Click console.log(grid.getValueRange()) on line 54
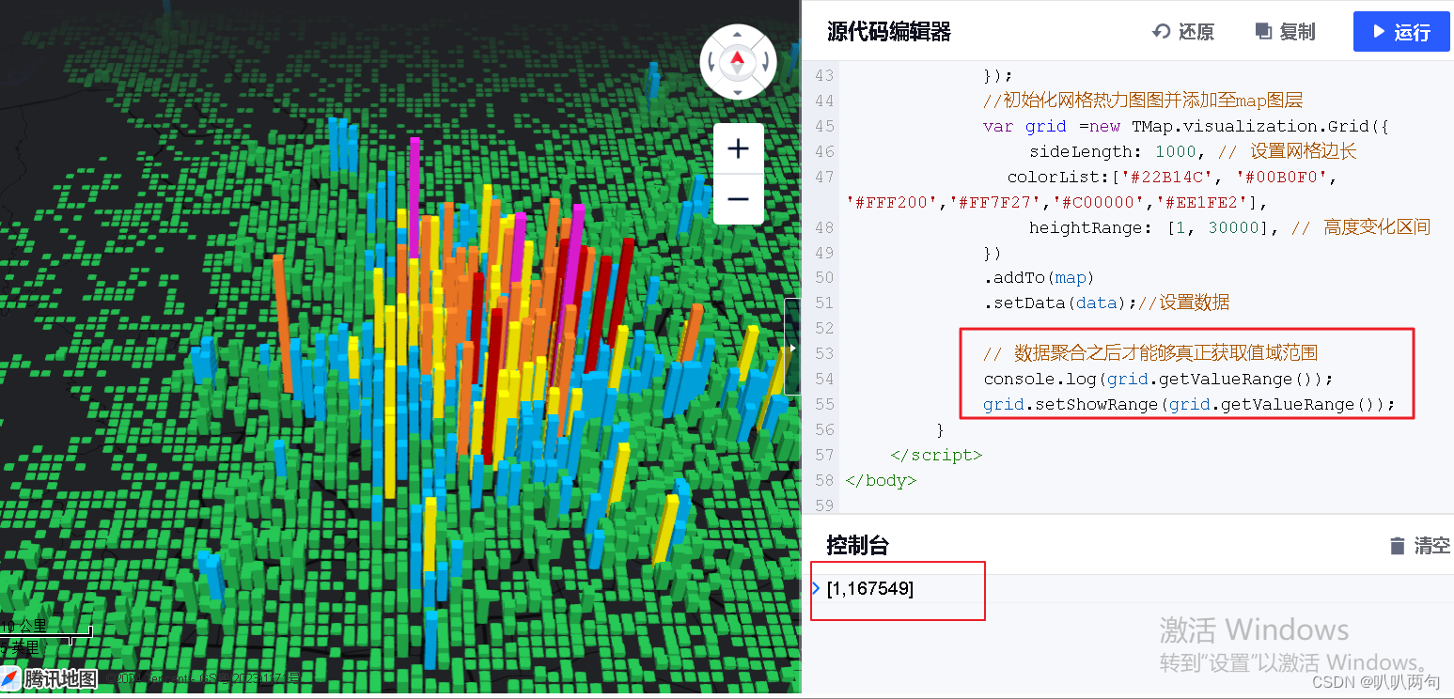 click(x=1159, y=379)
